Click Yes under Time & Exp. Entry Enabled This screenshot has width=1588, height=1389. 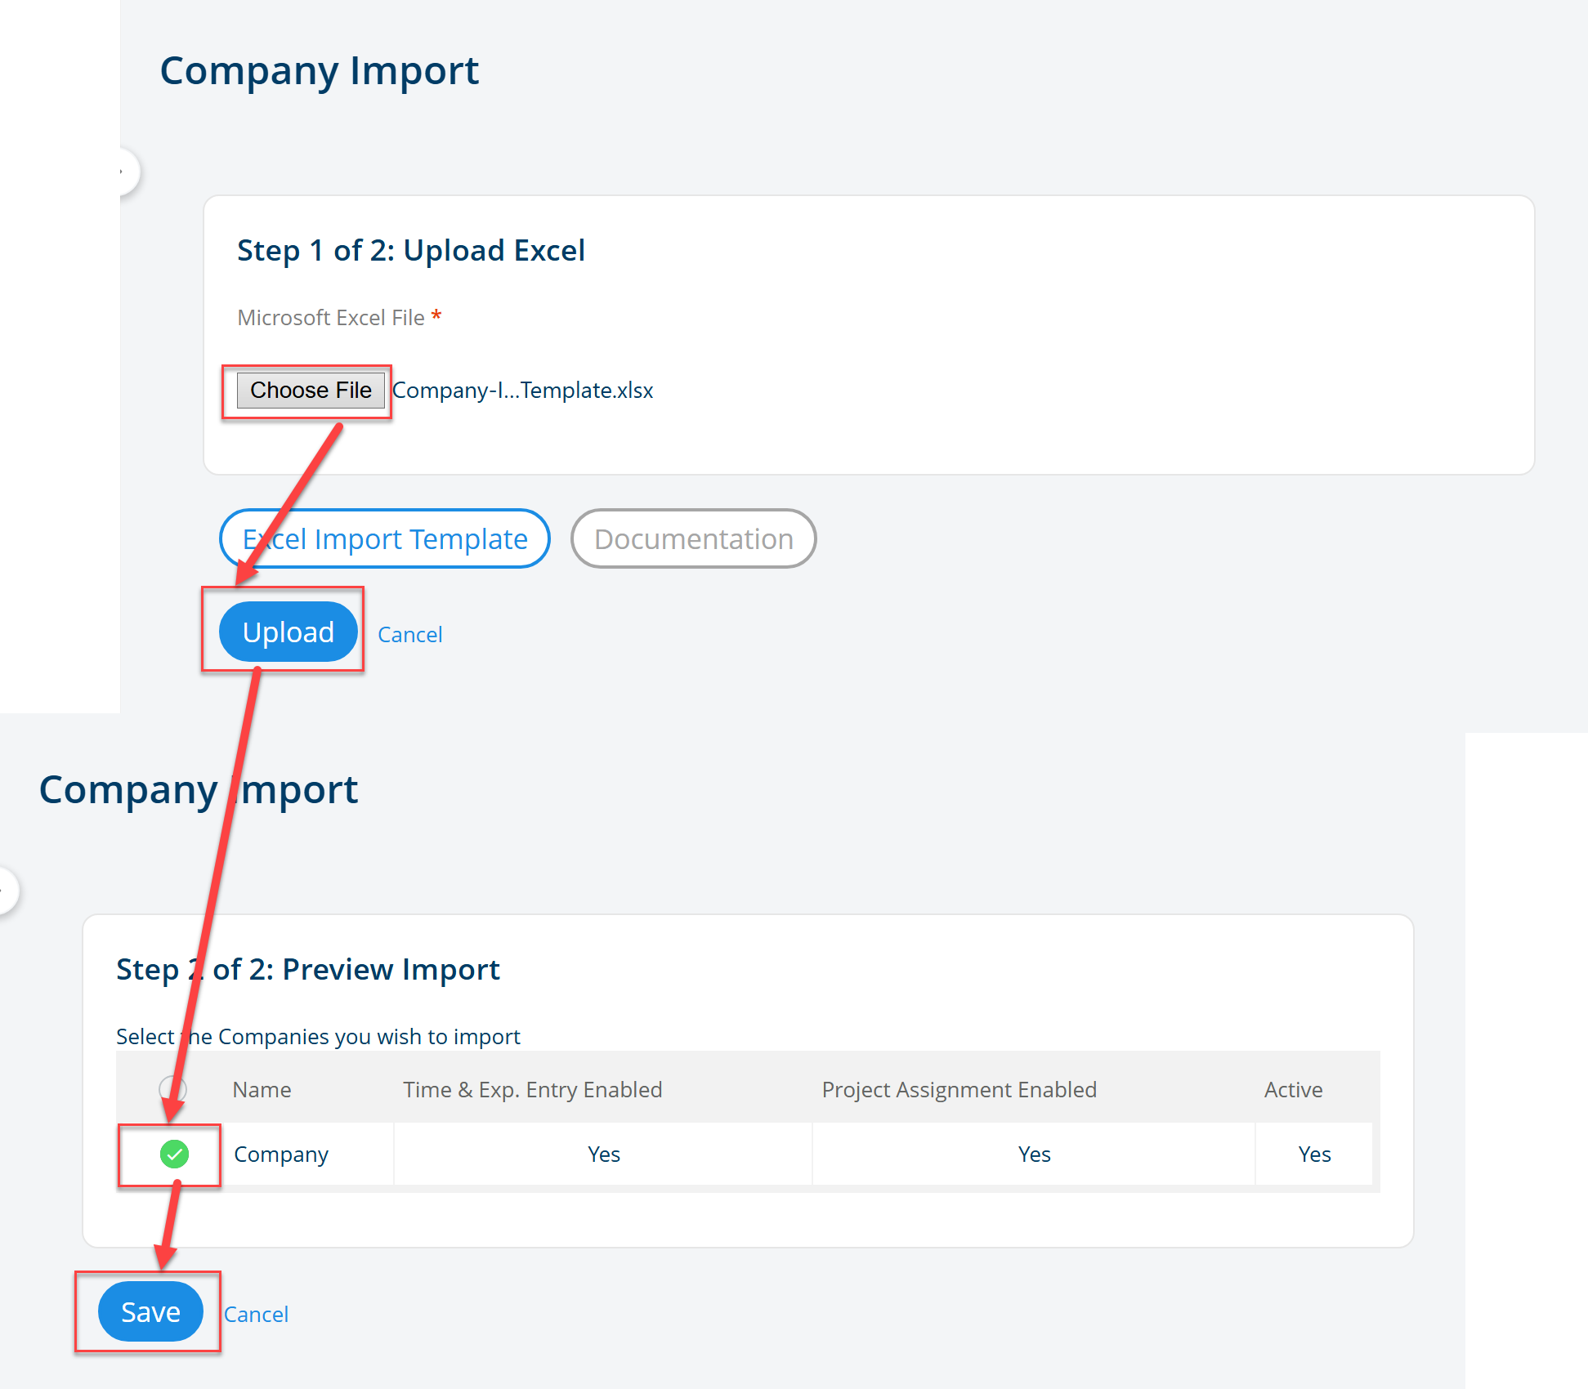pos(603,1155)
